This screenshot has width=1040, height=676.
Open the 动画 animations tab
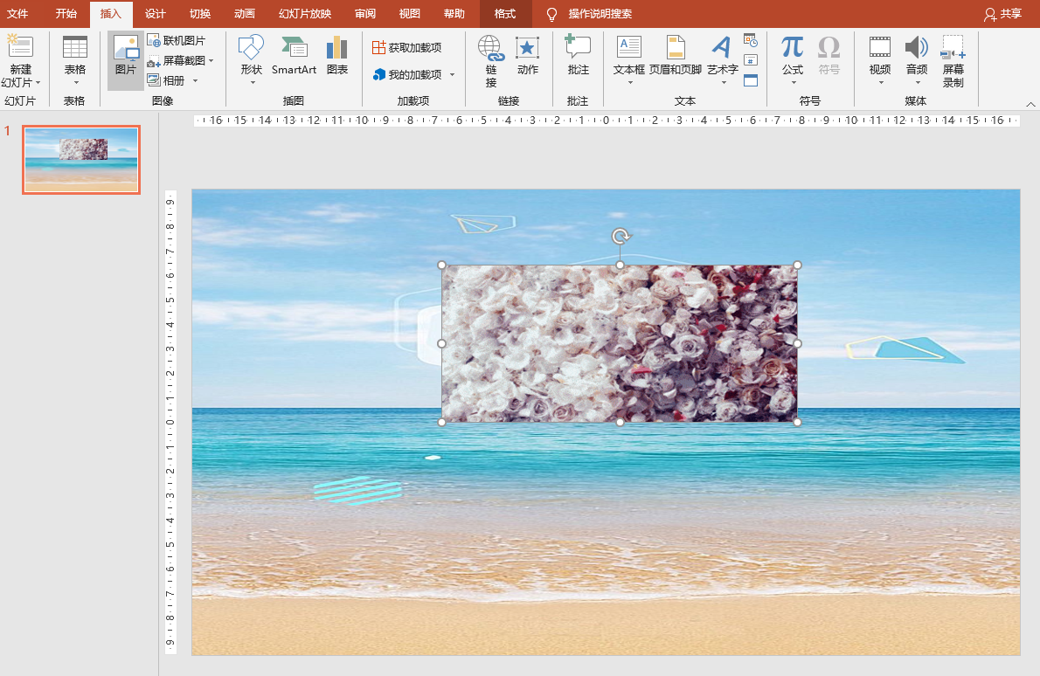point(245,14)
